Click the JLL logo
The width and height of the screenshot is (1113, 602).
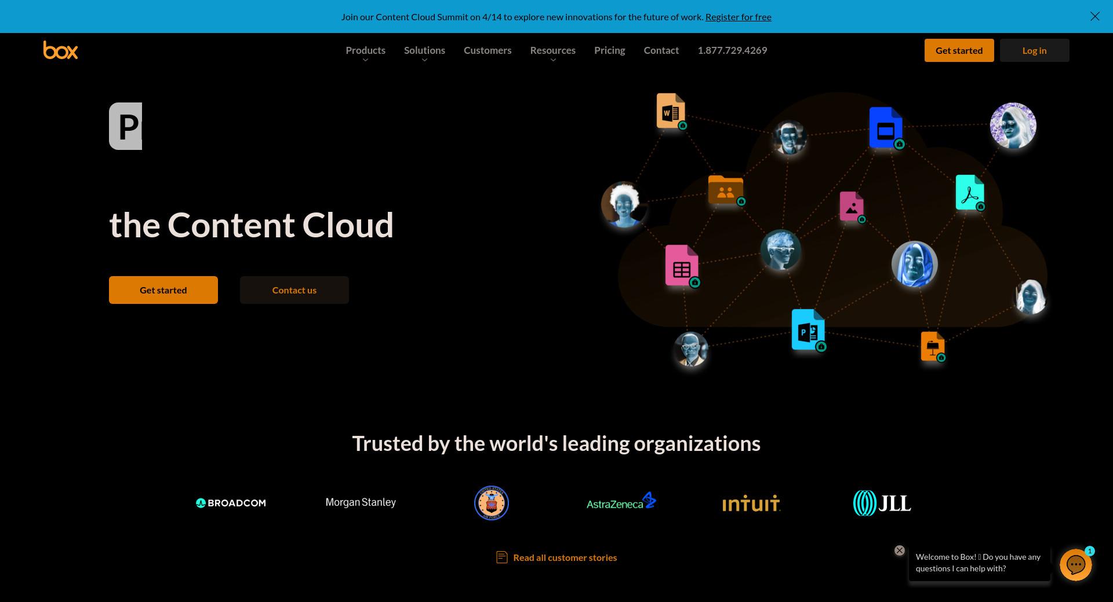882,503
